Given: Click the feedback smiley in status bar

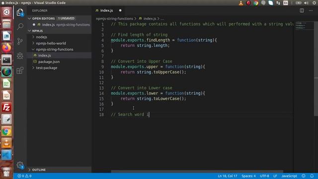Looking at the screenshot, I should tap(304, 176).
